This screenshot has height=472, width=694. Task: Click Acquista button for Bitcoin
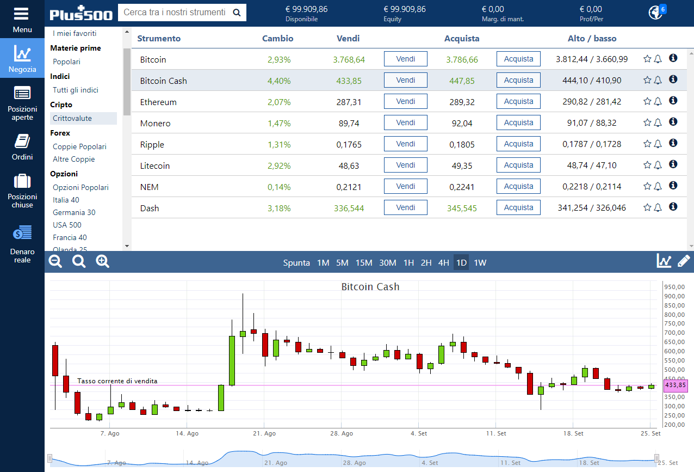coord(518,59)
